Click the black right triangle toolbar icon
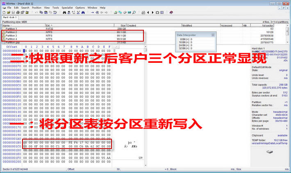Viewport: 291px width, 173px height. tap(152, 12)
